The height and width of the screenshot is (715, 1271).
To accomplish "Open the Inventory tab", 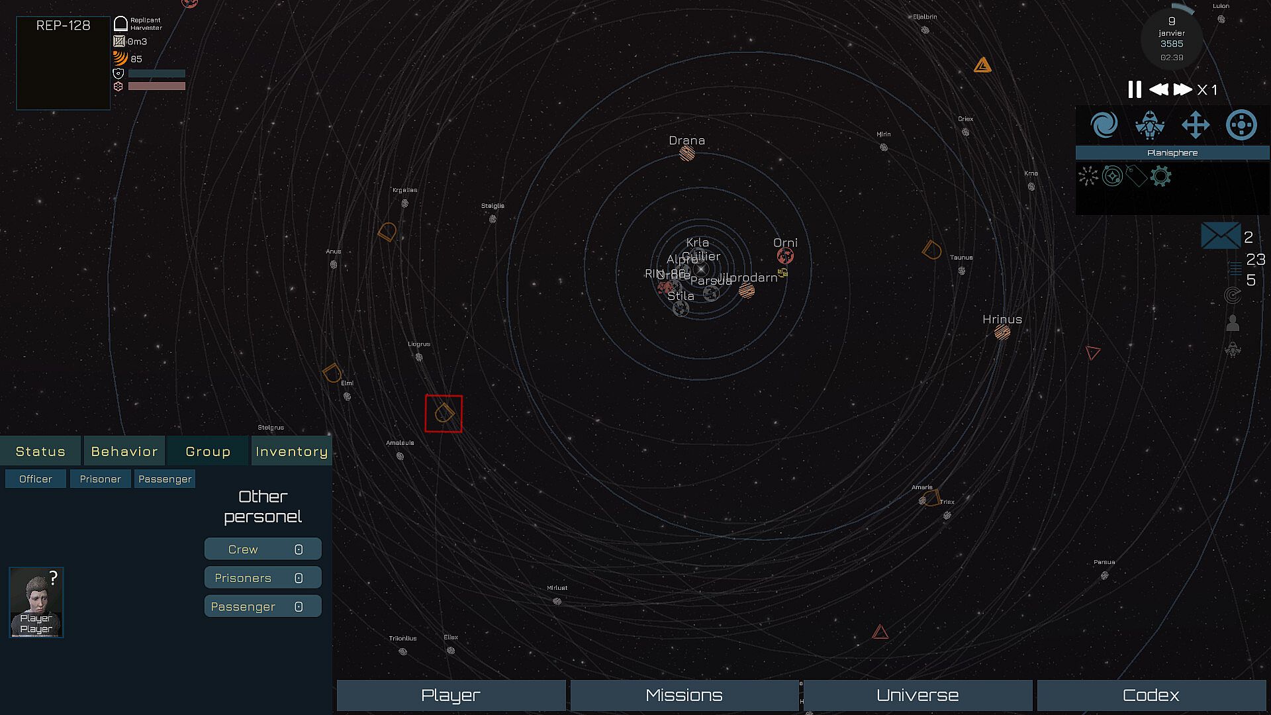I will click(x=291, y=452).
